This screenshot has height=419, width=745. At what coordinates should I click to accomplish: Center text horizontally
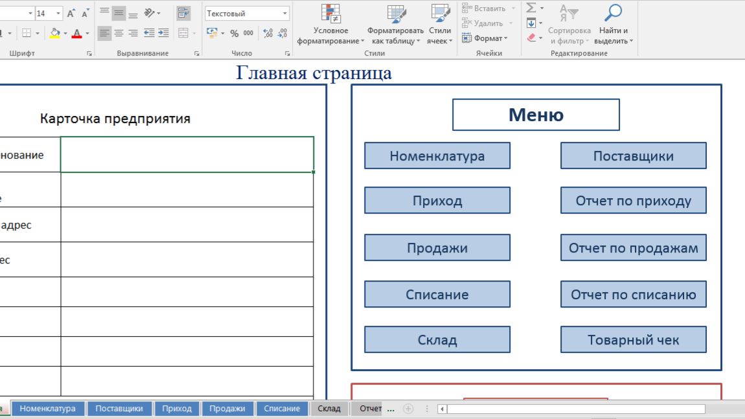pyautogui.click(x=119, y=33)
